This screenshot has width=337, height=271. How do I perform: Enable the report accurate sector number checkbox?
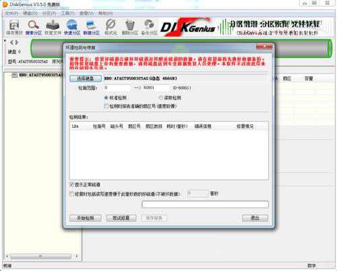[x=106, y=106]
